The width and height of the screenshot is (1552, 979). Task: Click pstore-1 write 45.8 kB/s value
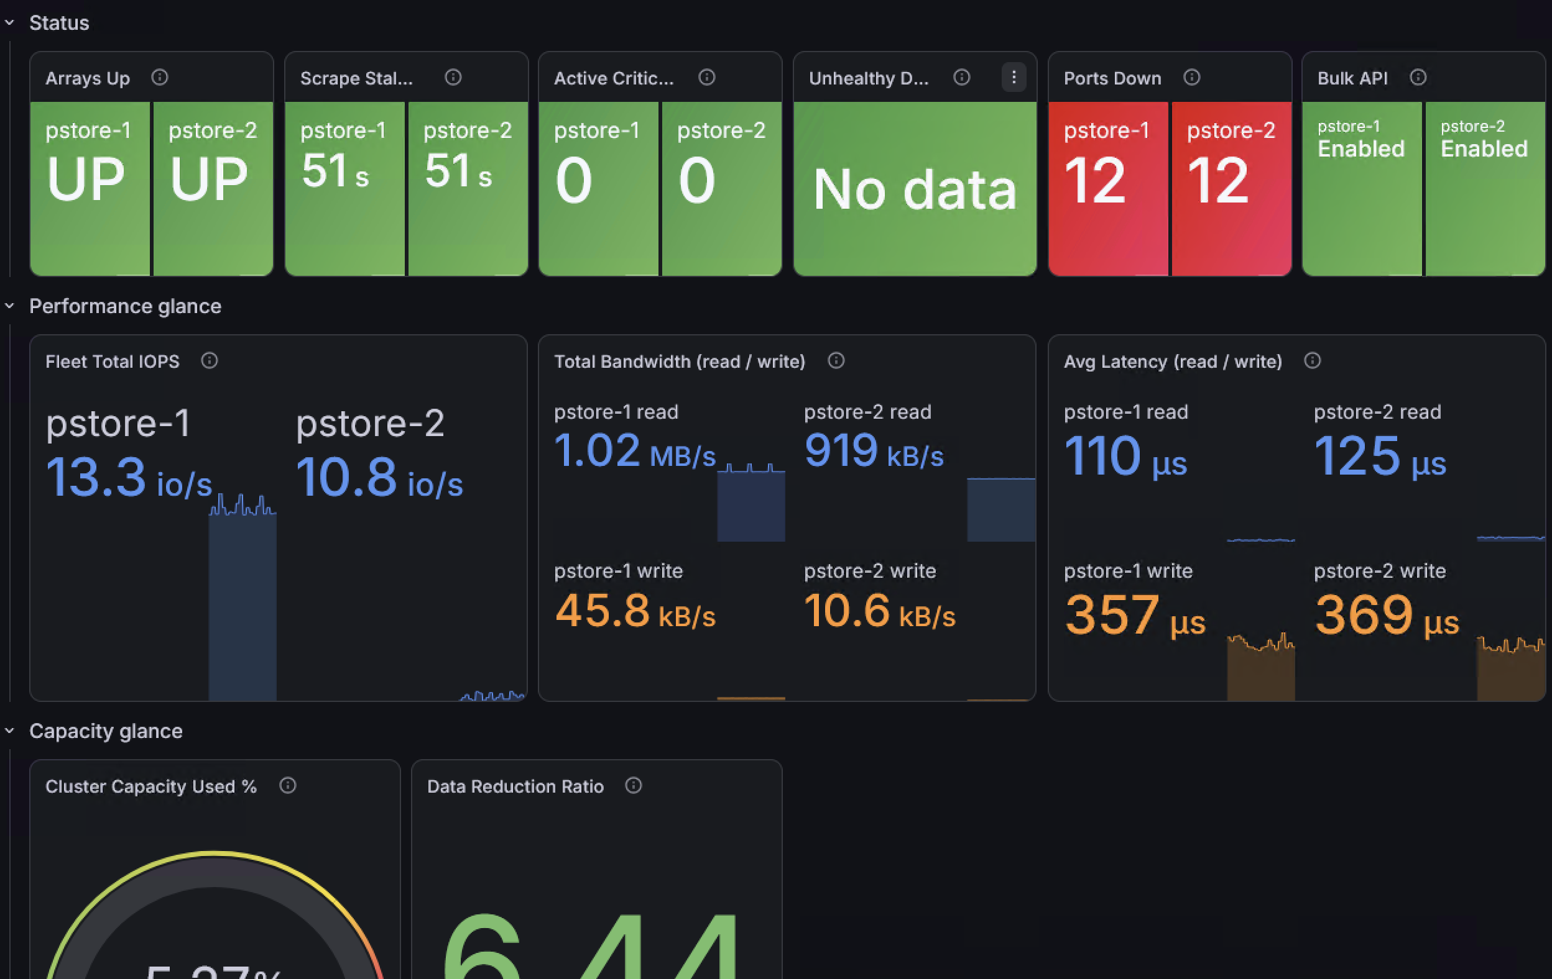coord(635,611)
